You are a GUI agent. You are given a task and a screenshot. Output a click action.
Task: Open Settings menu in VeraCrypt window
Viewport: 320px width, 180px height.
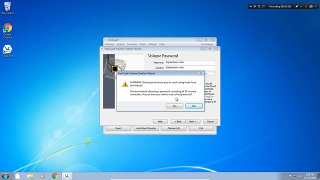tap(152, 44)
